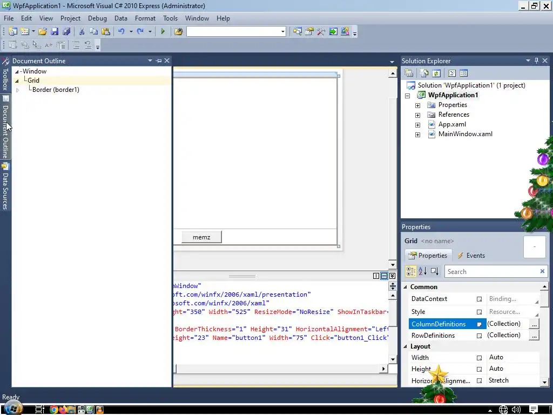Toggle auto-hide pin on Solution Explorer
The image size is (553, 415).
tap(536, 61)
